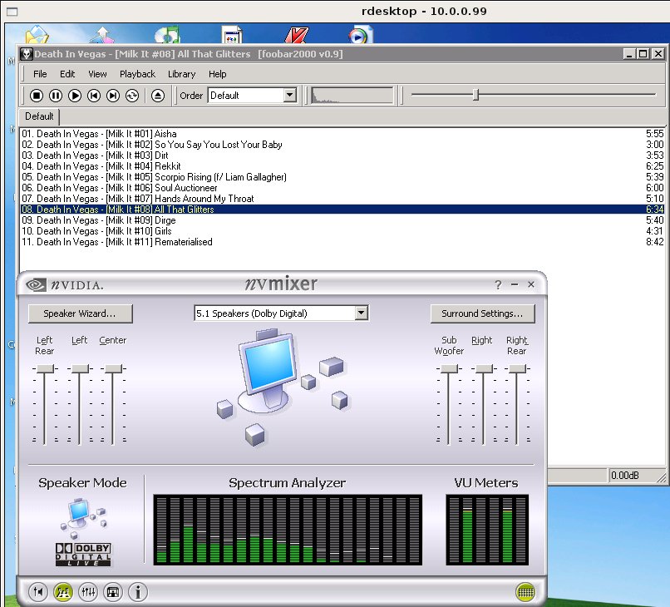Click the green grid button in nvmixer
This screenshot has width=670, height=607.
tap(525, 592)
